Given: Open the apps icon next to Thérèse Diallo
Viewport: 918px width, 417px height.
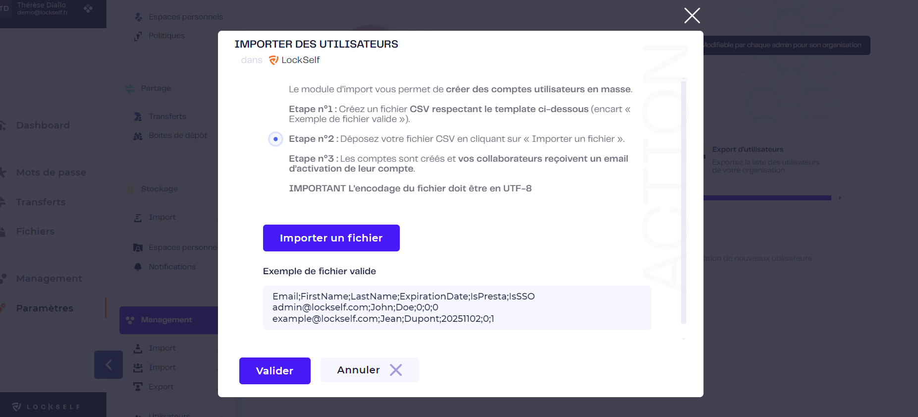Looking at the screenshot, I should click(88, 8).
